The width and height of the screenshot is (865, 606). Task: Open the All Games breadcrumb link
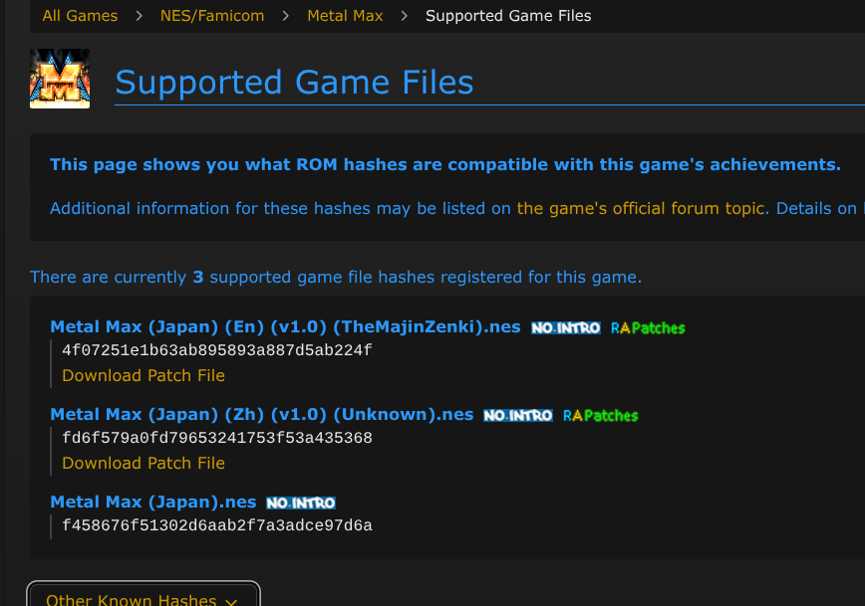(80, 16)
